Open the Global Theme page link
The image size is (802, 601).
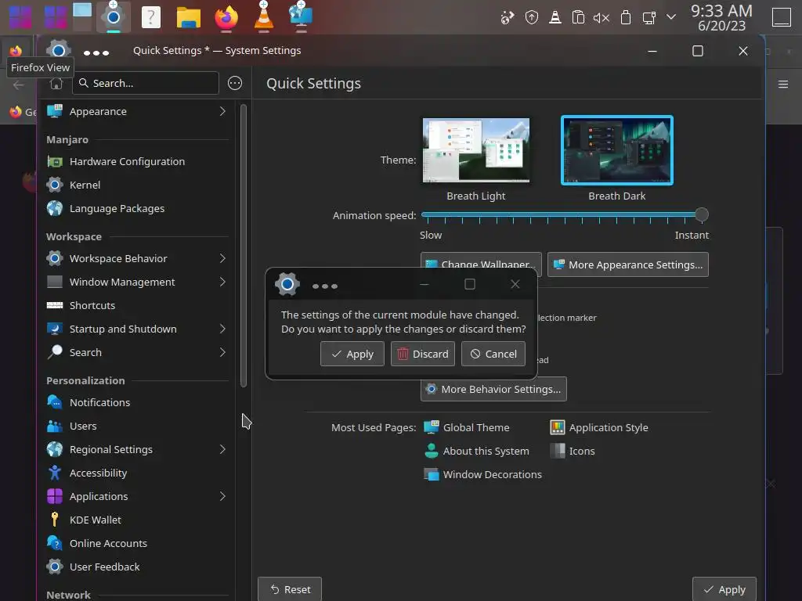[467, 427]
